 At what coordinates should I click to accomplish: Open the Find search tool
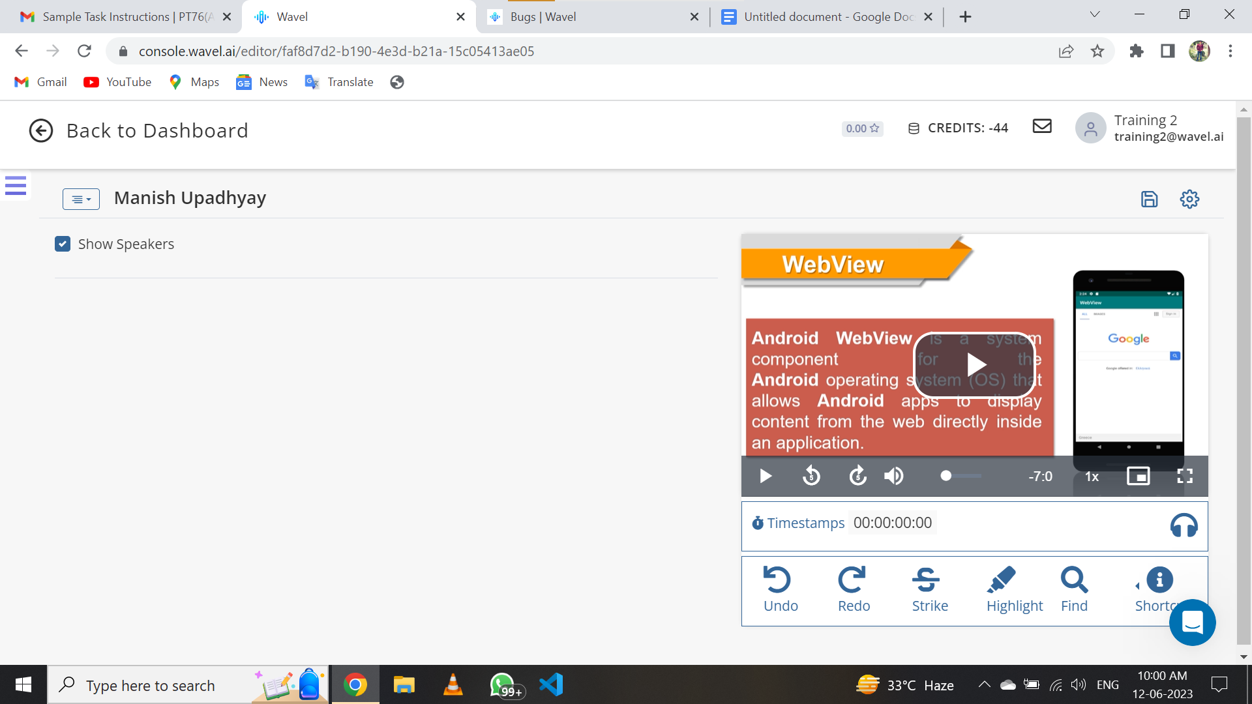[x=1074, y=589]
